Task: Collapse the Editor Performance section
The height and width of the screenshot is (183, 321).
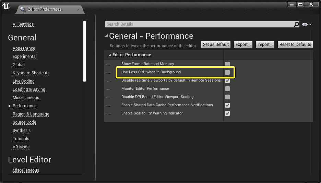Action: 110,55
